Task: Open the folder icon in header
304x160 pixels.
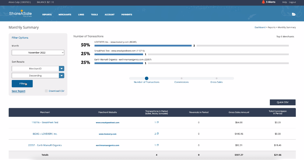Action: pyautogui.click(x=294, y=14)
